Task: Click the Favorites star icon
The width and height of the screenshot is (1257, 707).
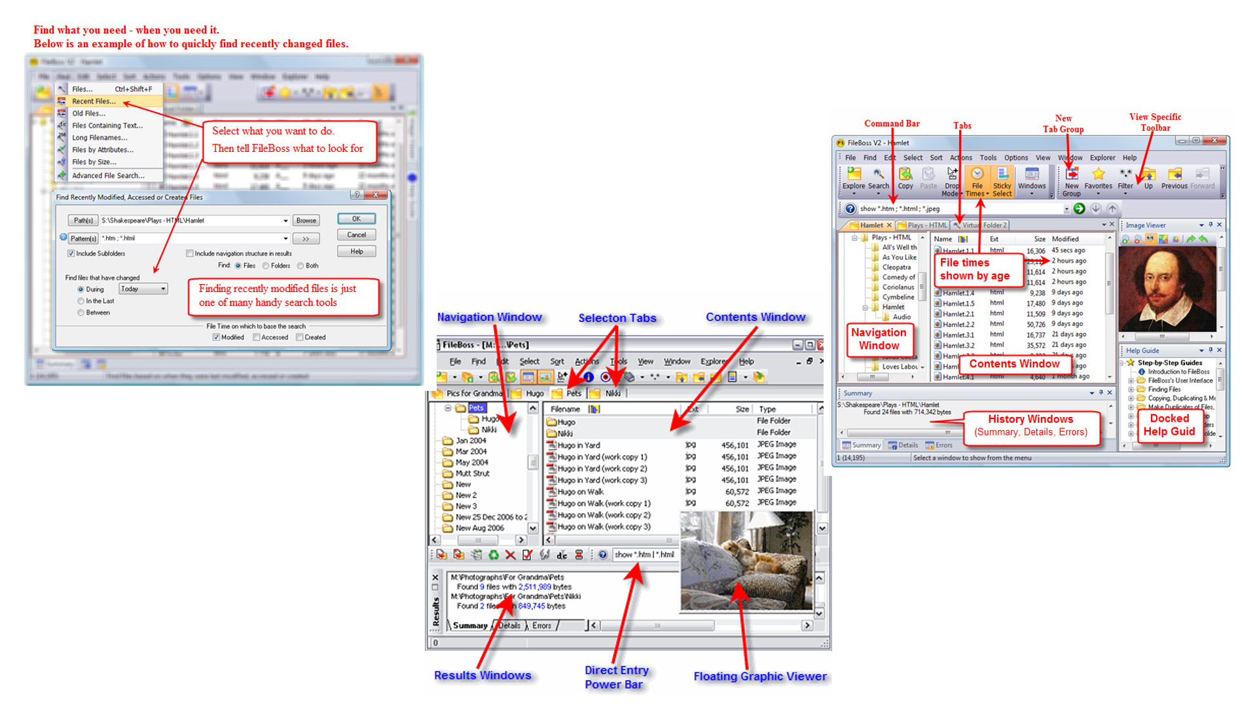Action: 1098,174
